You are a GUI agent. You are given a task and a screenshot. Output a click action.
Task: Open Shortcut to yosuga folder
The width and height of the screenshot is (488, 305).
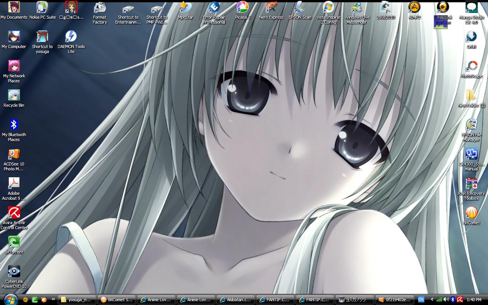[42, 42]
